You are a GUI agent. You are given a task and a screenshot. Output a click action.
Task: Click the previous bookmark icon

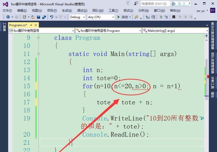tap(180, 17)
